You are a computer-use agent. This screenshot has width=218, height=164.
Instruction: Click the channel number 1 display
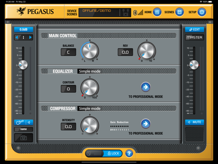[23, 37]
